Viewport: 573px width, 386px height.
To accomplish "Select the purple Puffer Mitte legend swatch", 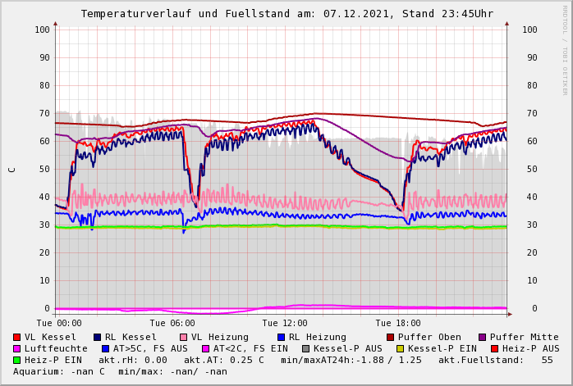I will click(x=483, y=338).
